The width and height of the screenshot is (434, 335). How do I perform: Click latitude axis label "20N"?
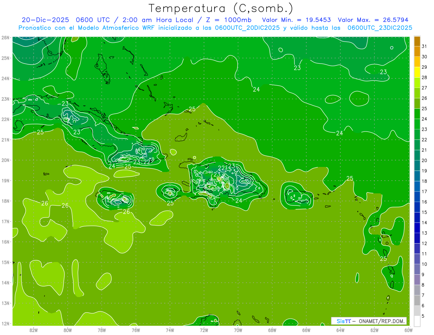(x=5, y=160)
